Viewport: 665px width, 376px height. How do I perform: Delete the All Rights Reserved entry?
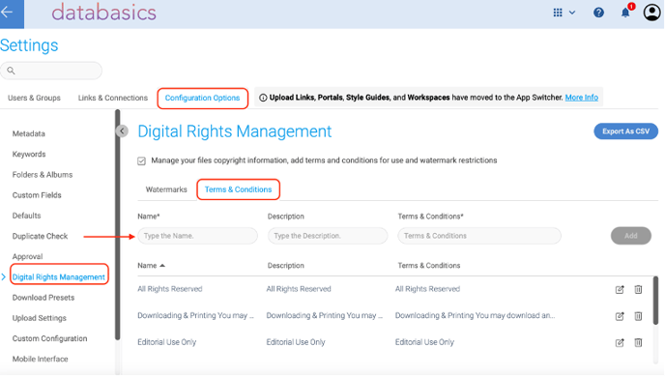(638, 290)
